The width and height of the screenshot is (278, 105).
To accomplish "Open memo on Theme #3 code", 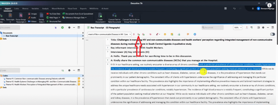I will pyautogui.click(x=79, y=84).
